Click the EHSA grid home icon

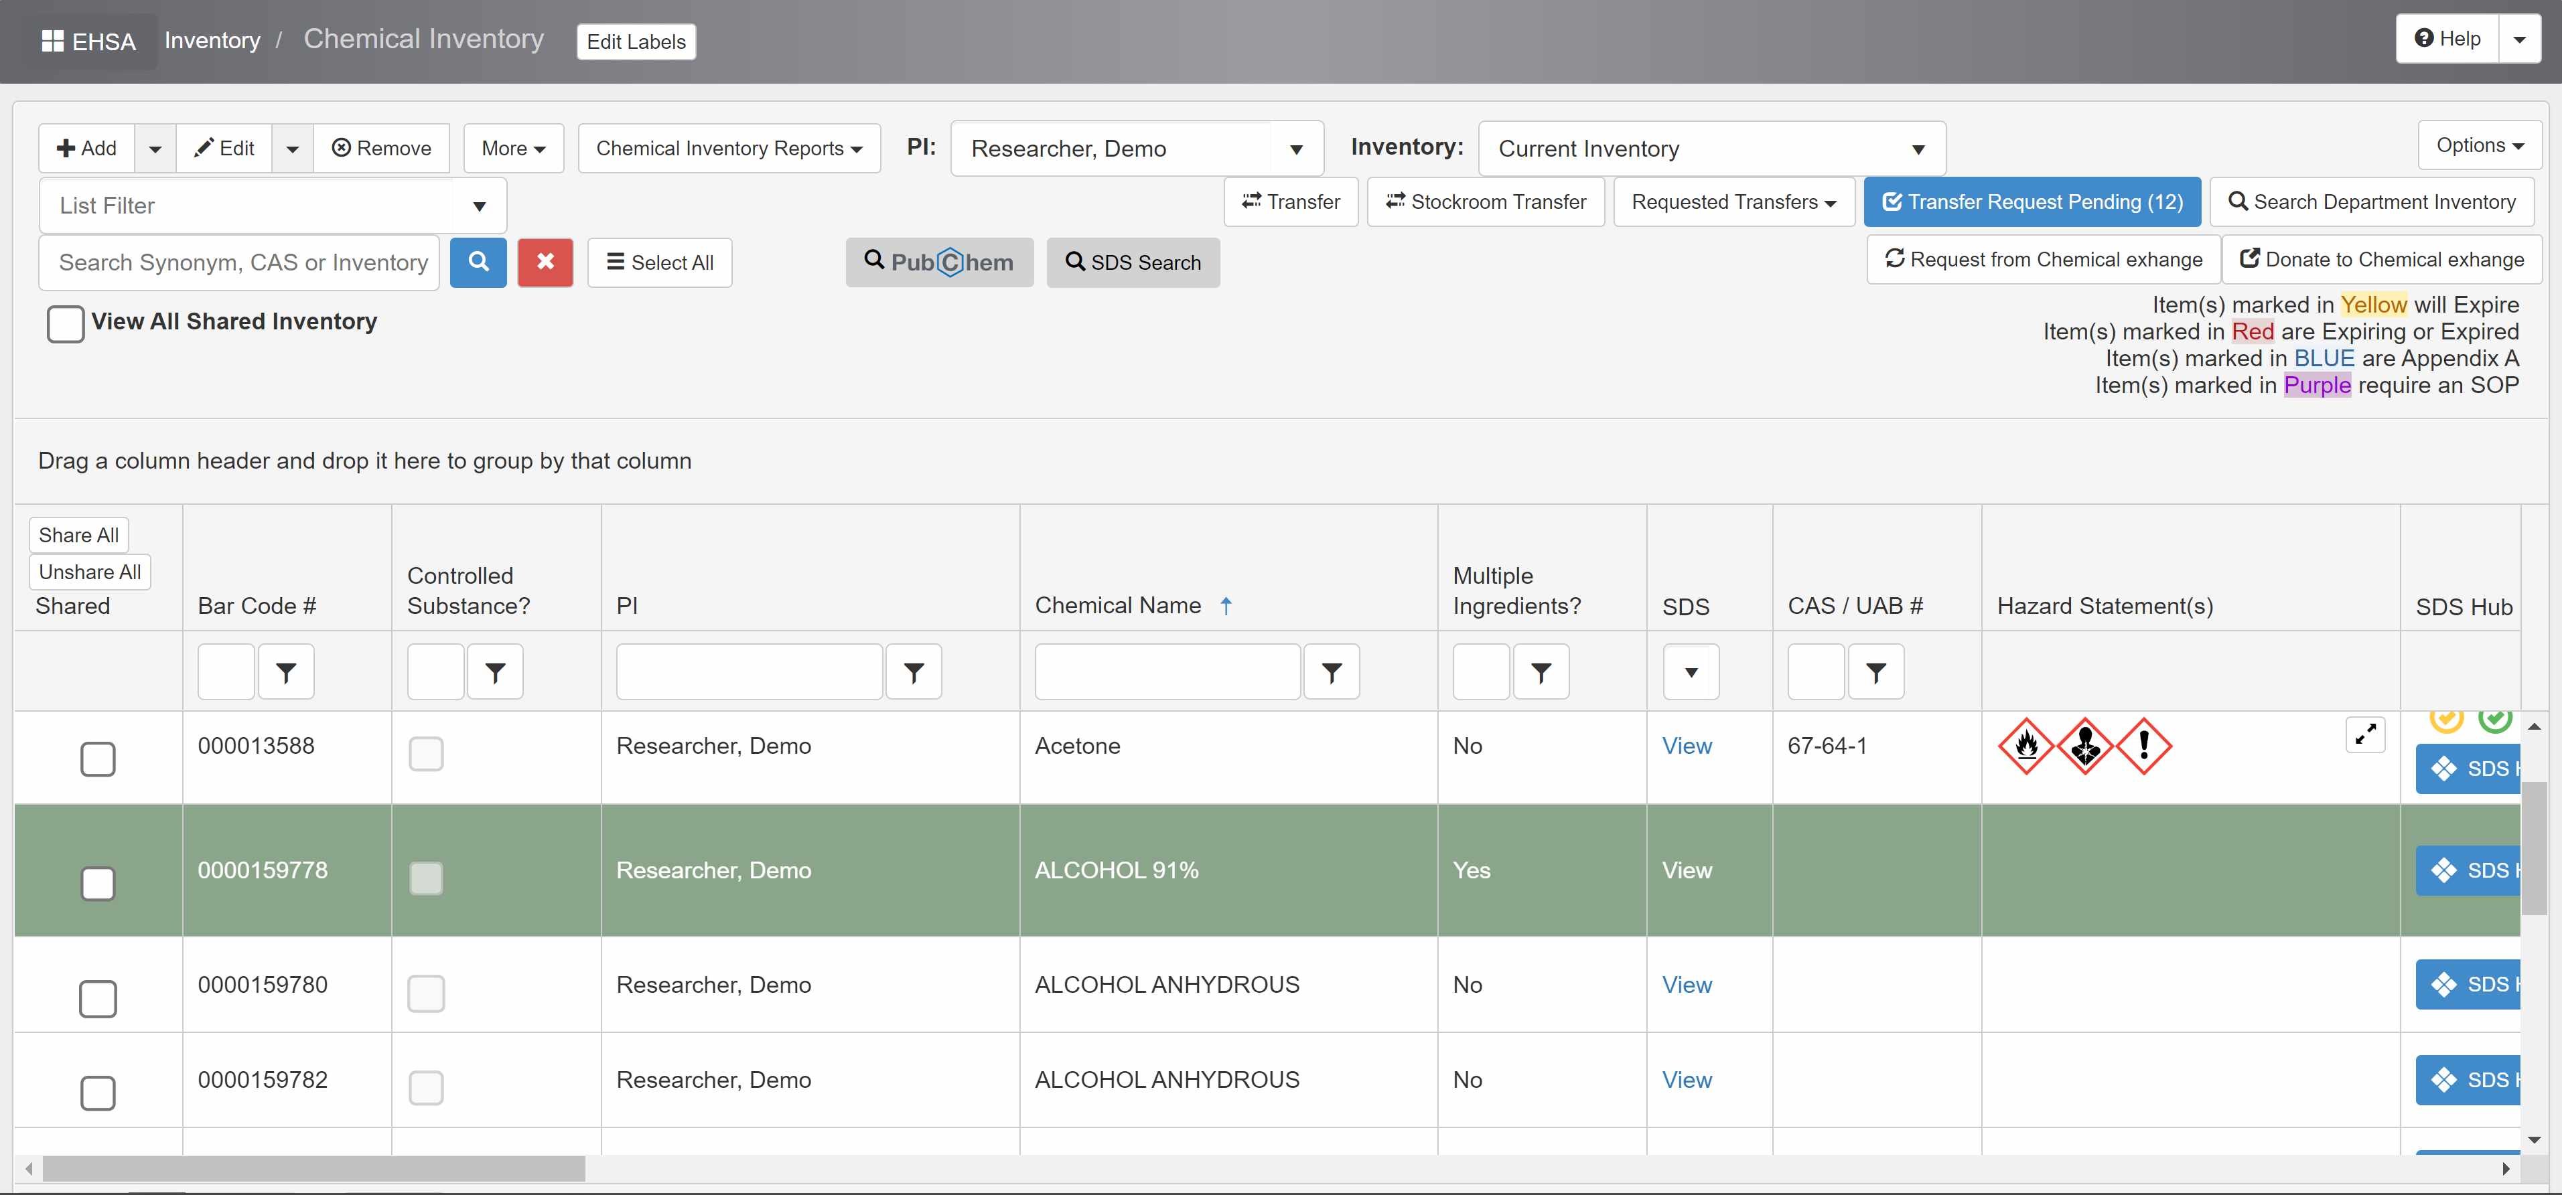pos(52,42)
